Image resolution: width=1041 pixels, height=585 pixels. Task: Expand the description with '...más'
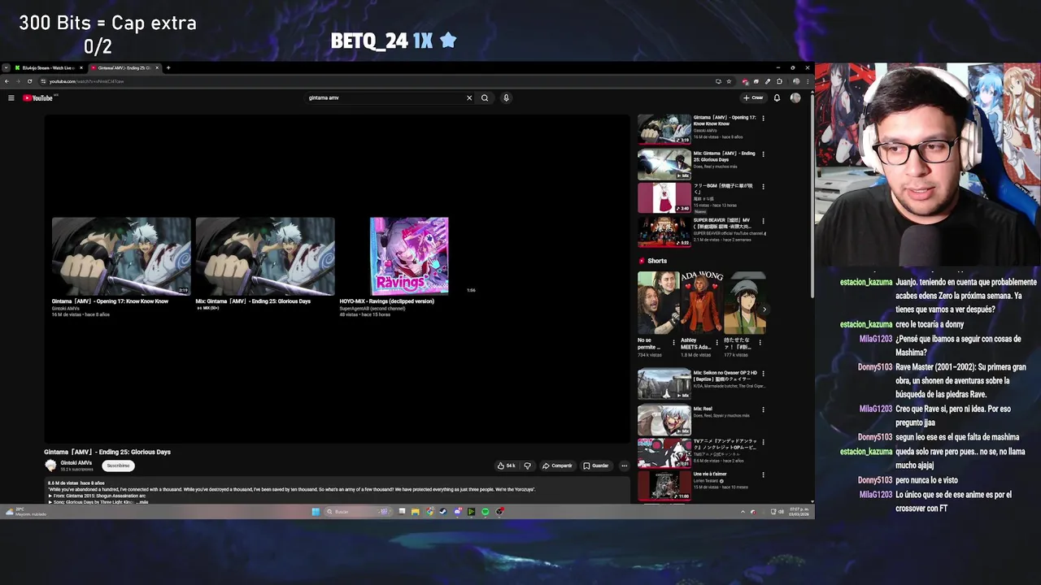click(143, 502)
